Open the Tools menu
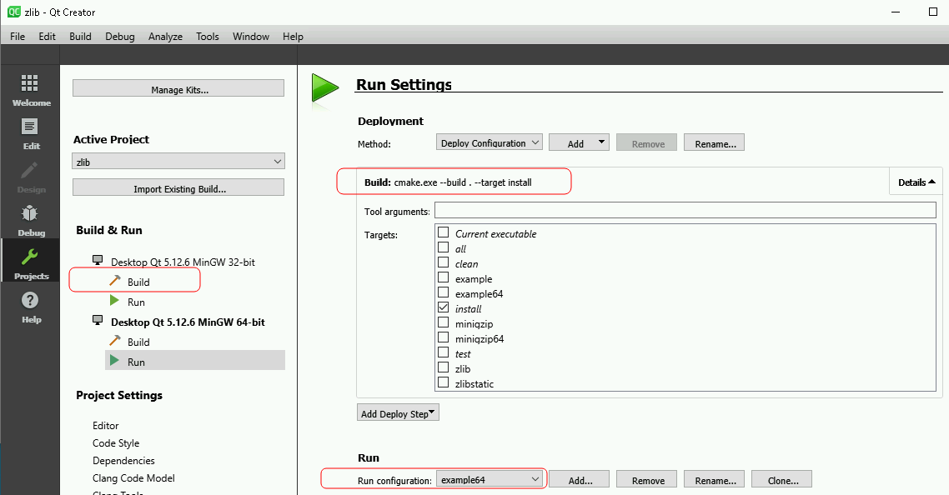The height and width of the screenshot is (495, 949). pos(207,37)
